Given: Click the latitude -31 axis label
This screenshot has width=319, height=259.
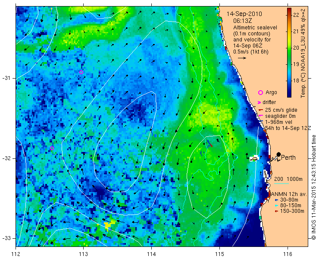Looking at the screenshot, I should point(7,78).
